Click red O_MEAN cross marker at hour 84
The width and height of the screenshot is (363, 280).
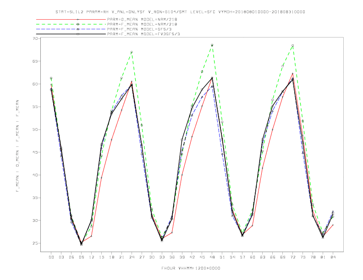point(333,225)
